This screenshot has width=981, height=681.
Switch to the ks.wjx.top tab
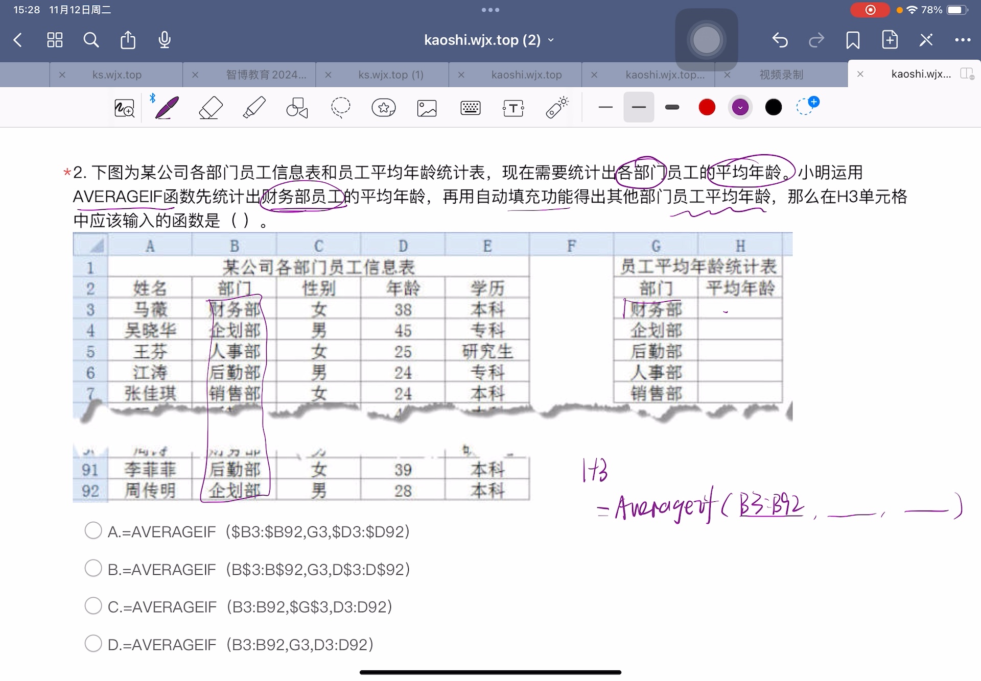[x=116, y=75]
